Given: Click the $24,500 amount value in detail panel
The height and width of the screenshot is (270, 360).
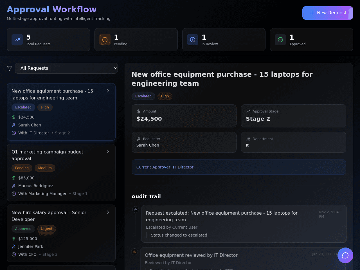Looking at the screenshot, I should 149,119.
